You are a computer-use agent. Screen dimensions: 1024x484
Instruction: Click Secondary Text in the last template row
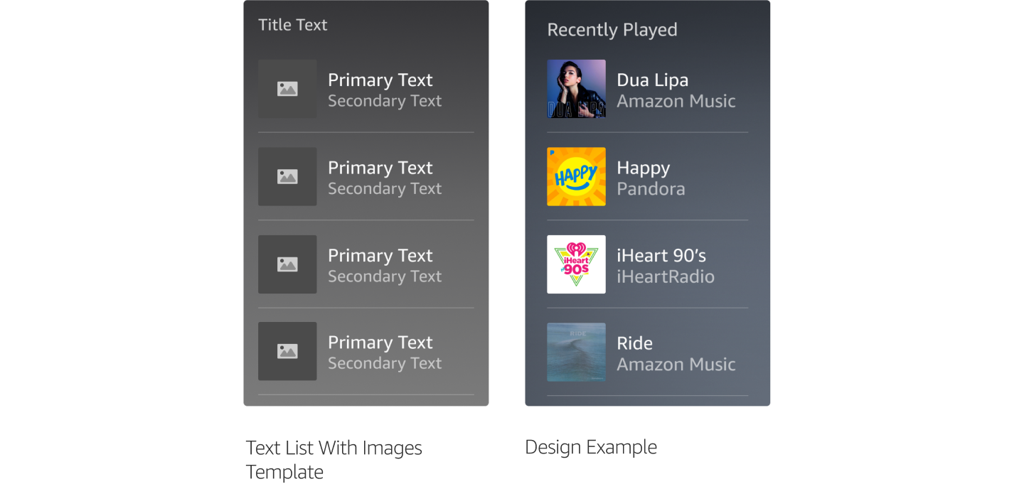(385, 363)
